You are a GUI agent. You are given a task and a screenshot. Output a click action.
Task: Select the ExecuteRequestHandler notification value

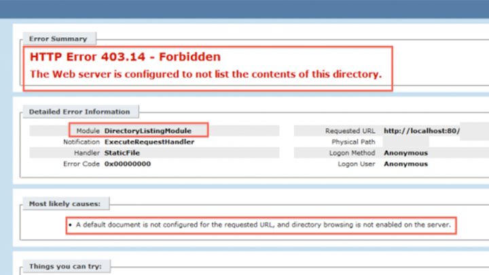(149, 142)
